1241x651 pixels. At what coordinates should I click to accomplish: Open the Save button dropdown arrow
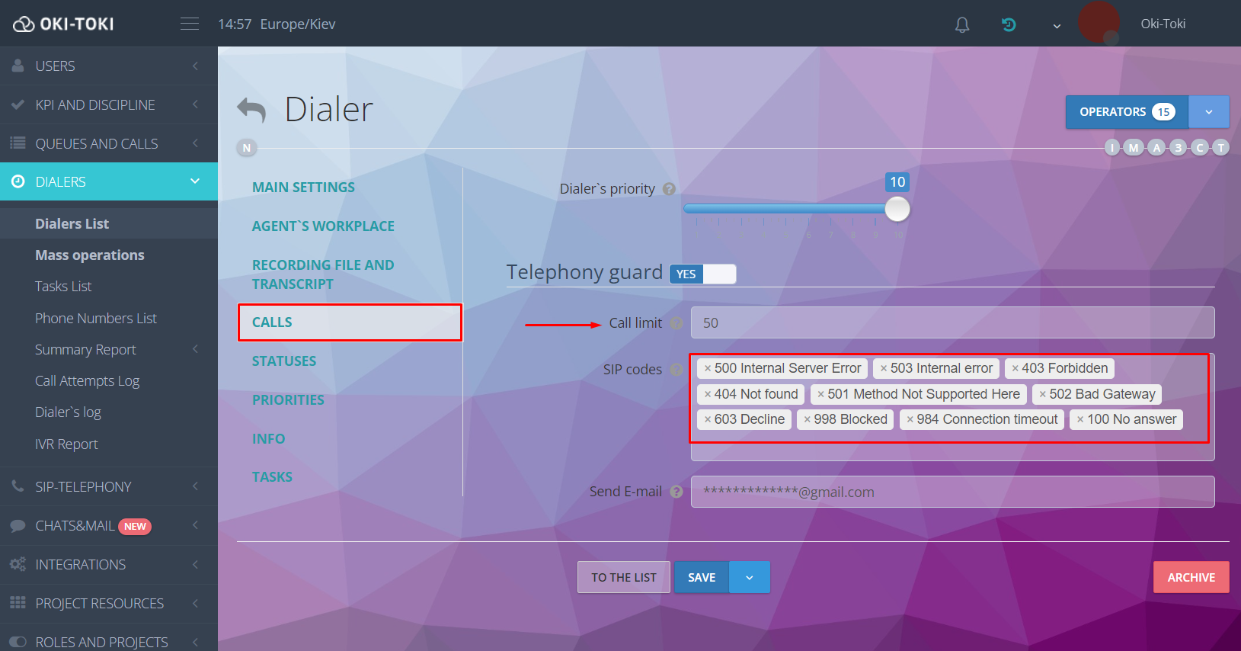(749, 578)
